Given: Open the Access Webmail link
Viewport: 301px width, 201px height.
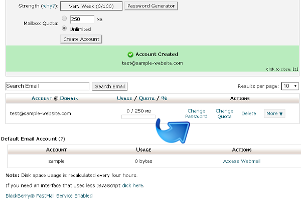Looking at the screenshot, I should point(241,161).
